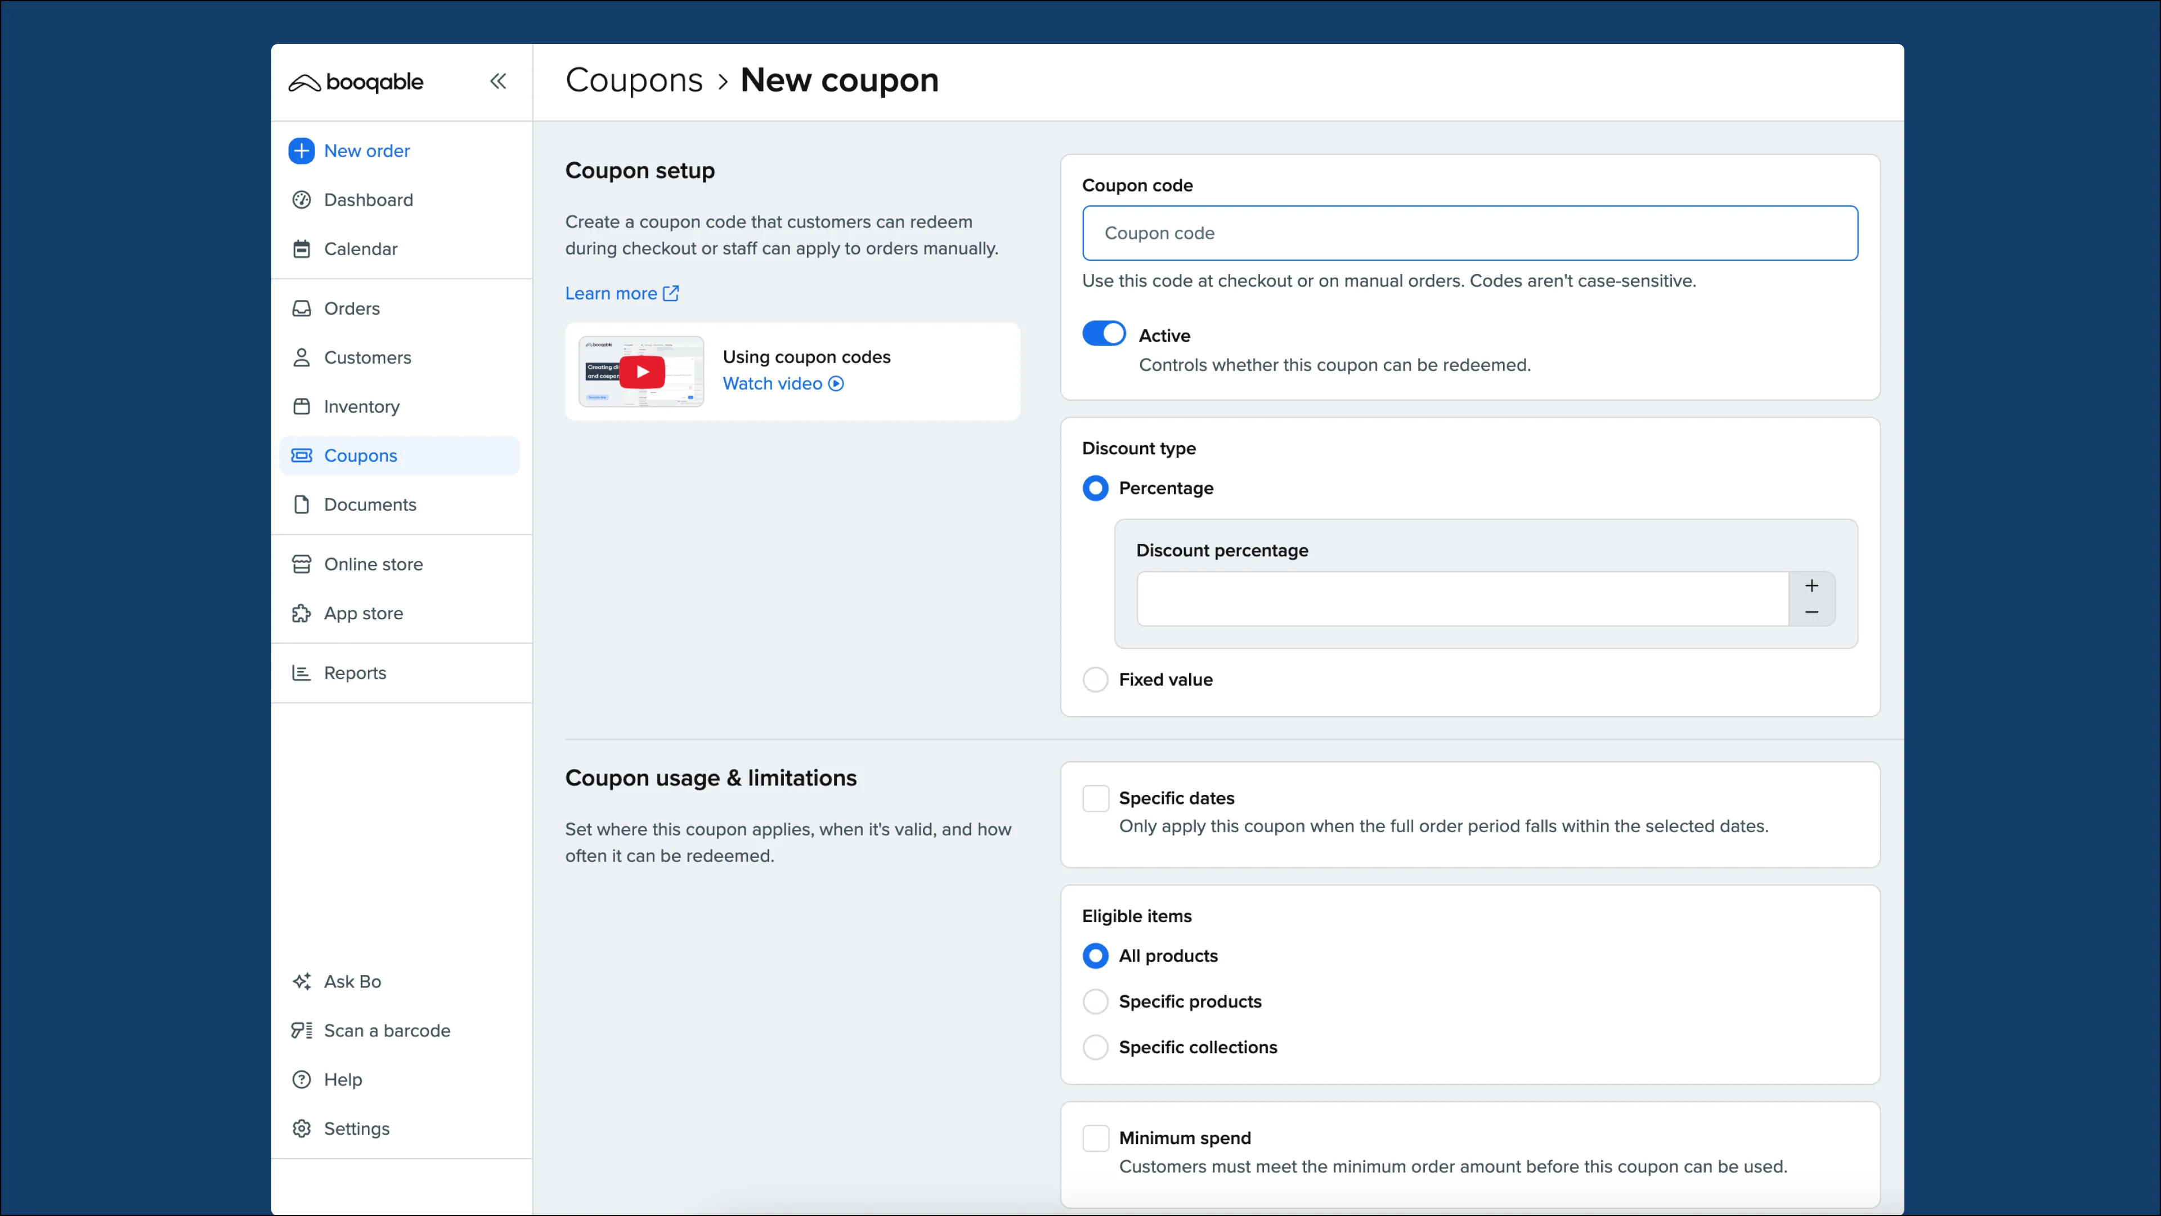Image resolution: width=2161 pixels, height=1216 pixels.
Task: Click the Coupons ticket icon
Action: pos(301,455)
